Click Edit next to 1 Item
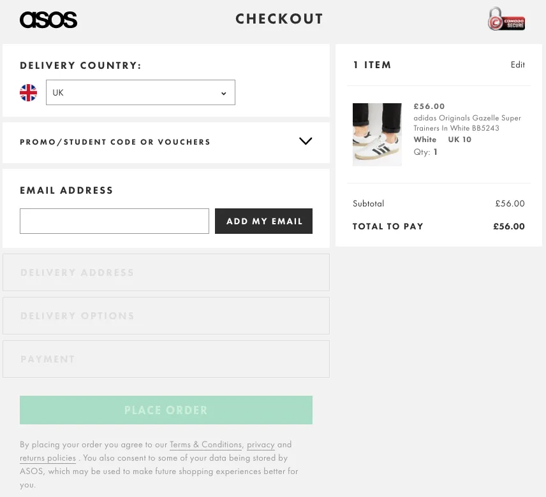 tap(517, 65)
